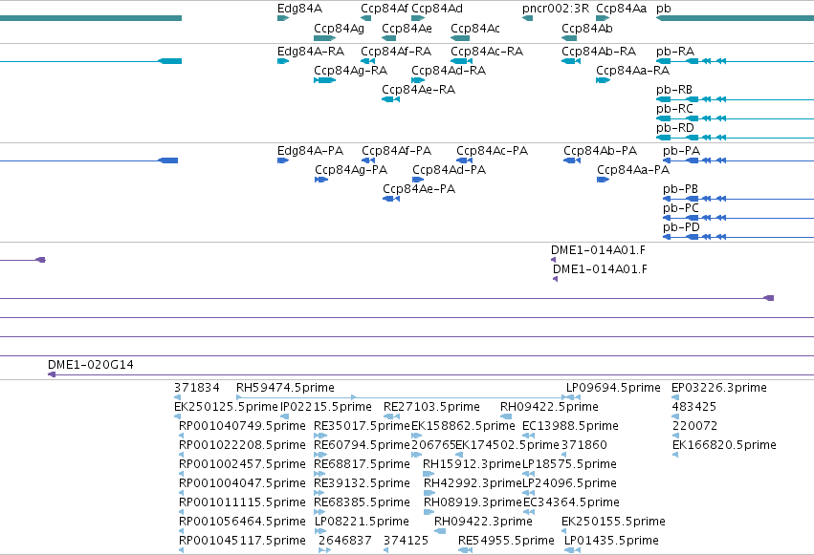This screenshot has height=555, width=814.
Task: Click the Ccp84Ac-PA protein feature
Action: tap(465, 160)
